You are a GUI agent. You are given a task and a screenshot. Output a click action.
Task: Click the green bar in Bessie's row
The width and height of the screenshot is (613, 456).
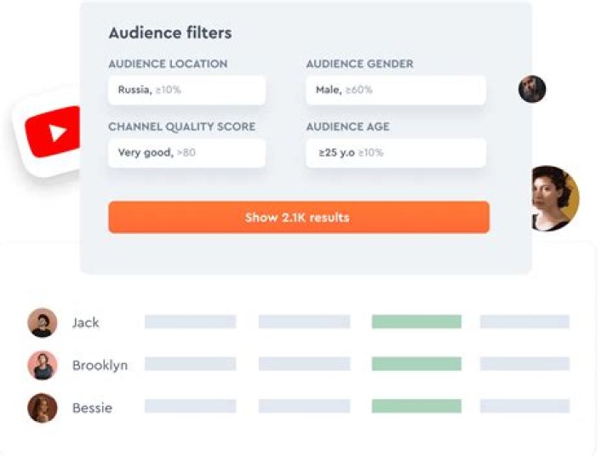pos(416,407)
